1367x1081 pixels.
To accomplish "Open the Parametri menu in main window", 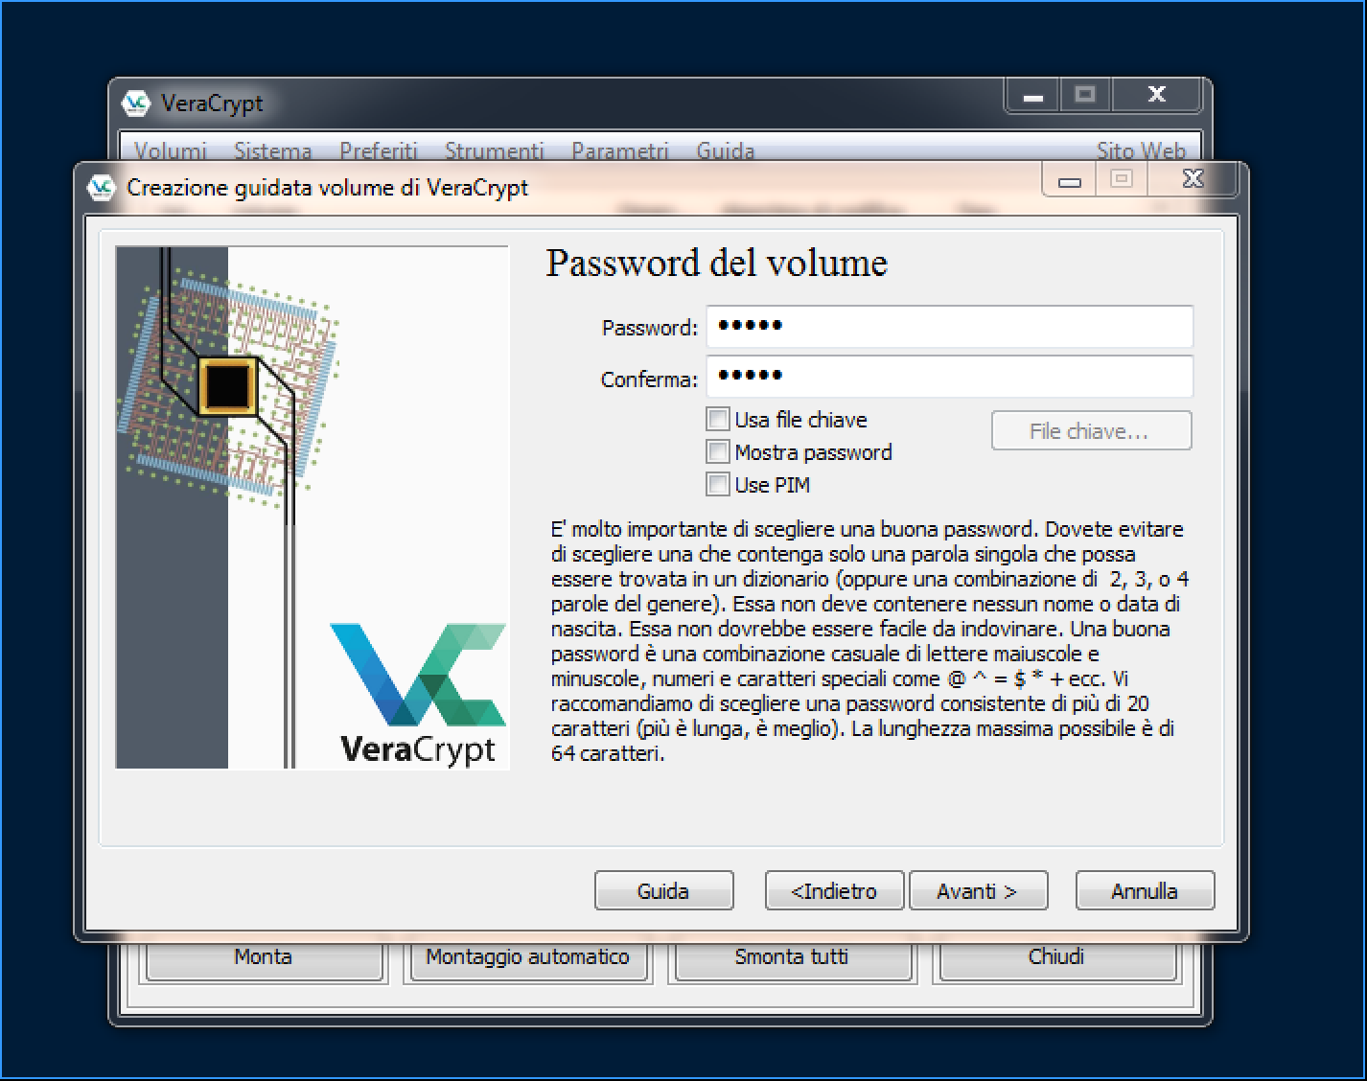I will [x=620, y=150].
